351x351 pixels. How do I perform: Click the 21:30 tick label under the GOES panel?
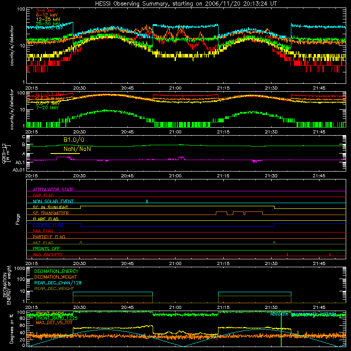coord(271,176)
